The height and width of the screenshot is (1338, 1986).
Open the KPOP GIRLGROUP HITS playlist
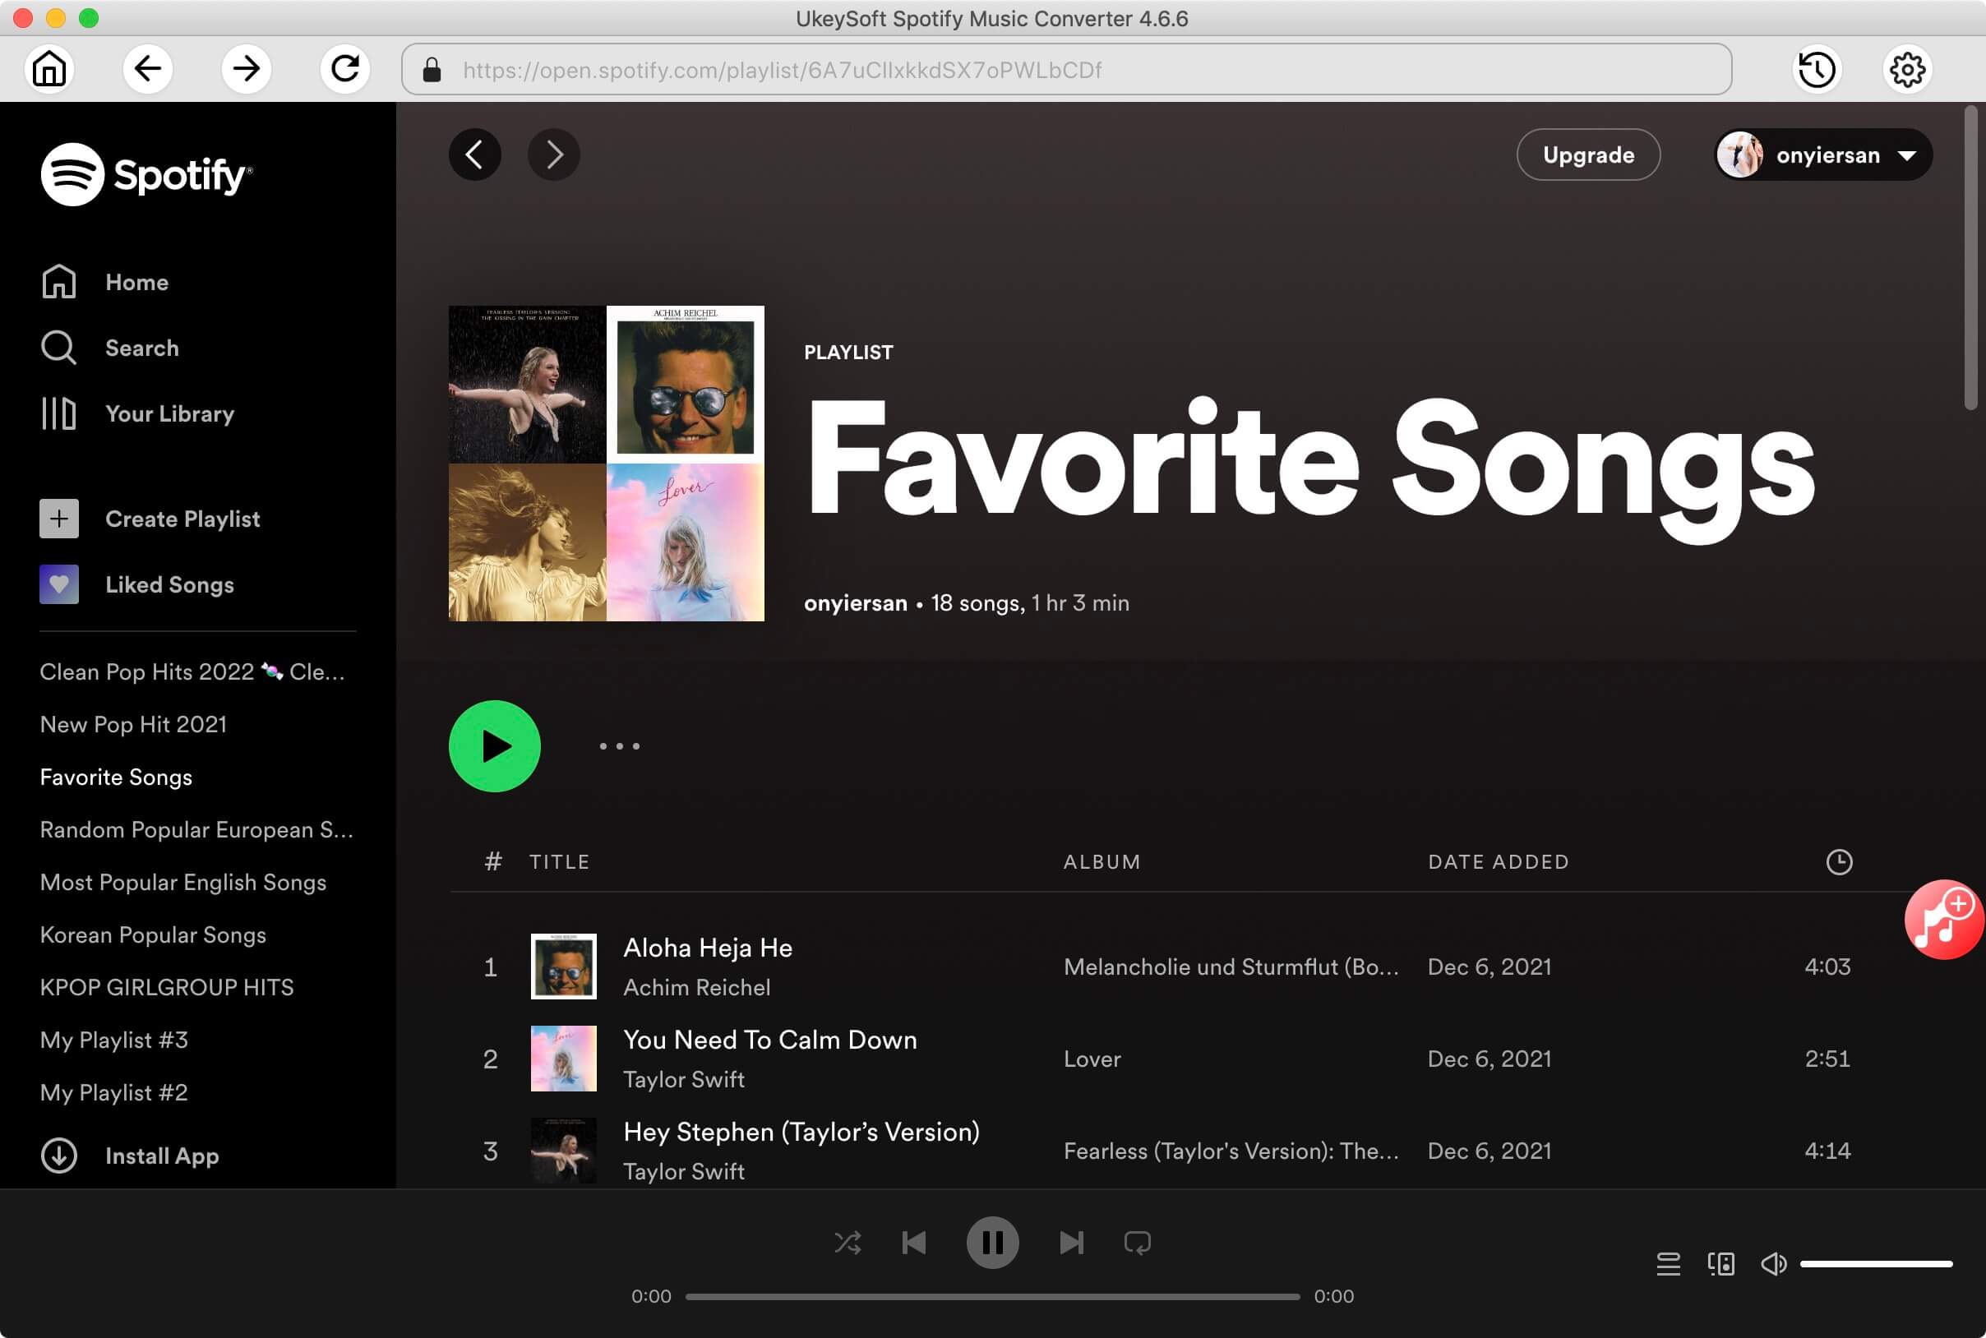point(167,987)
